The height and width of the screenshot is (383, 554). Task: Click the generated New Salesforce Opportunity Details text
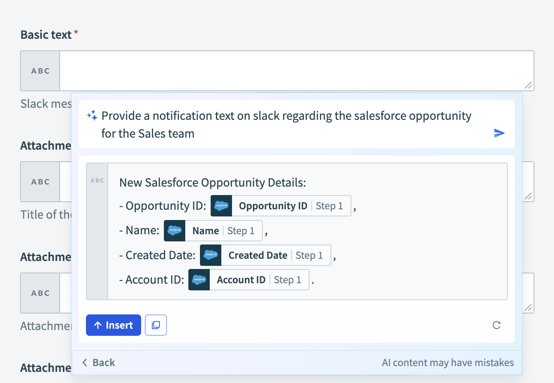coord(213,183)
